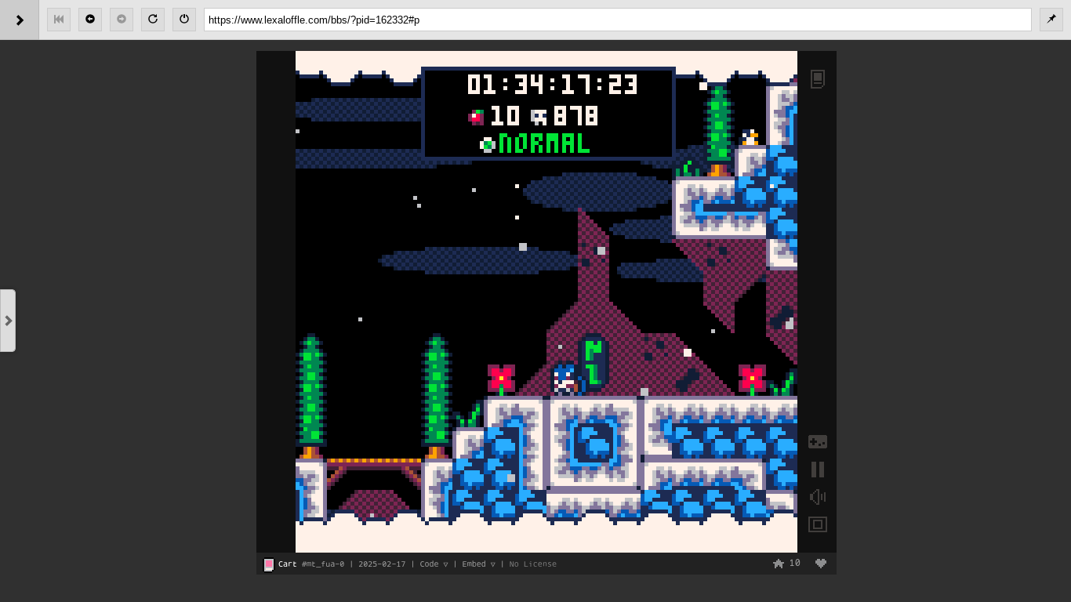Screen dimensions: 1071x602
Task: Expand the collapsed left side panel handle
Action: coord(8,321)
